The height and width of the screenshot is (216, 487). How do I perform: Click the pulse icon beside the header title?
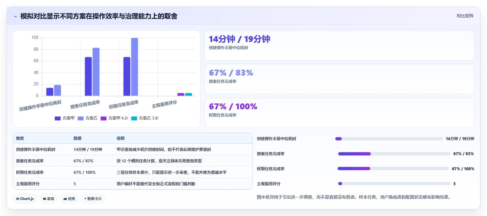coord(15,16)
